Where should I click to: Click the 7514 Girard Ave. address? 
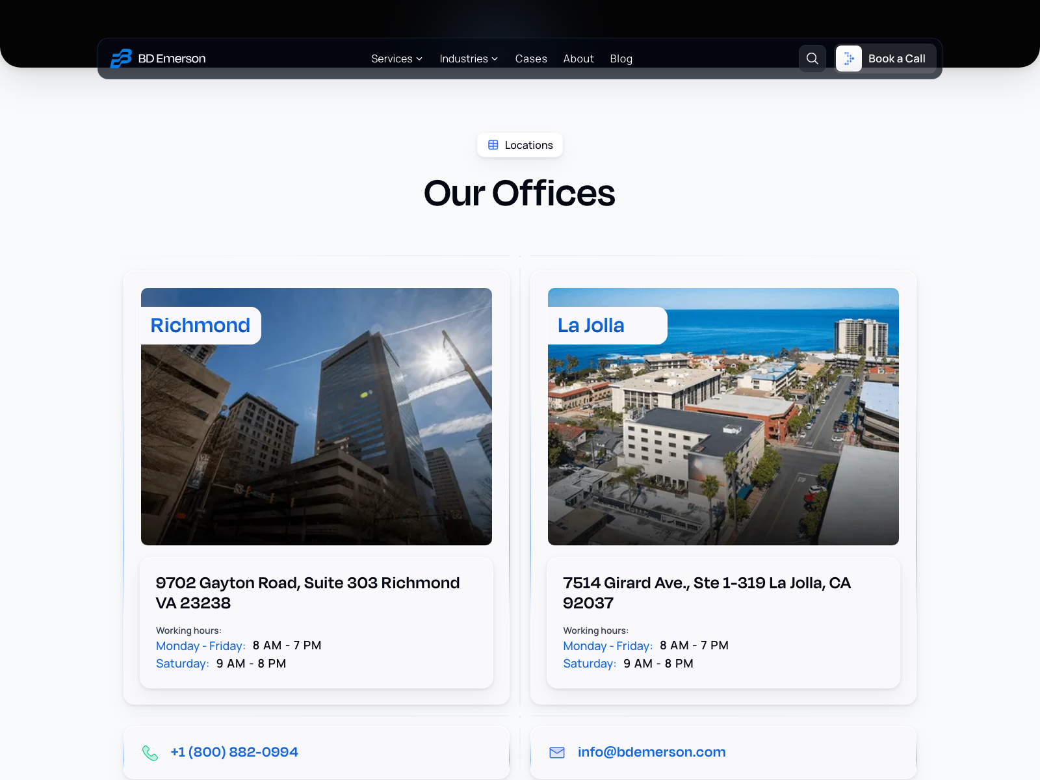[x=707, y=593]
